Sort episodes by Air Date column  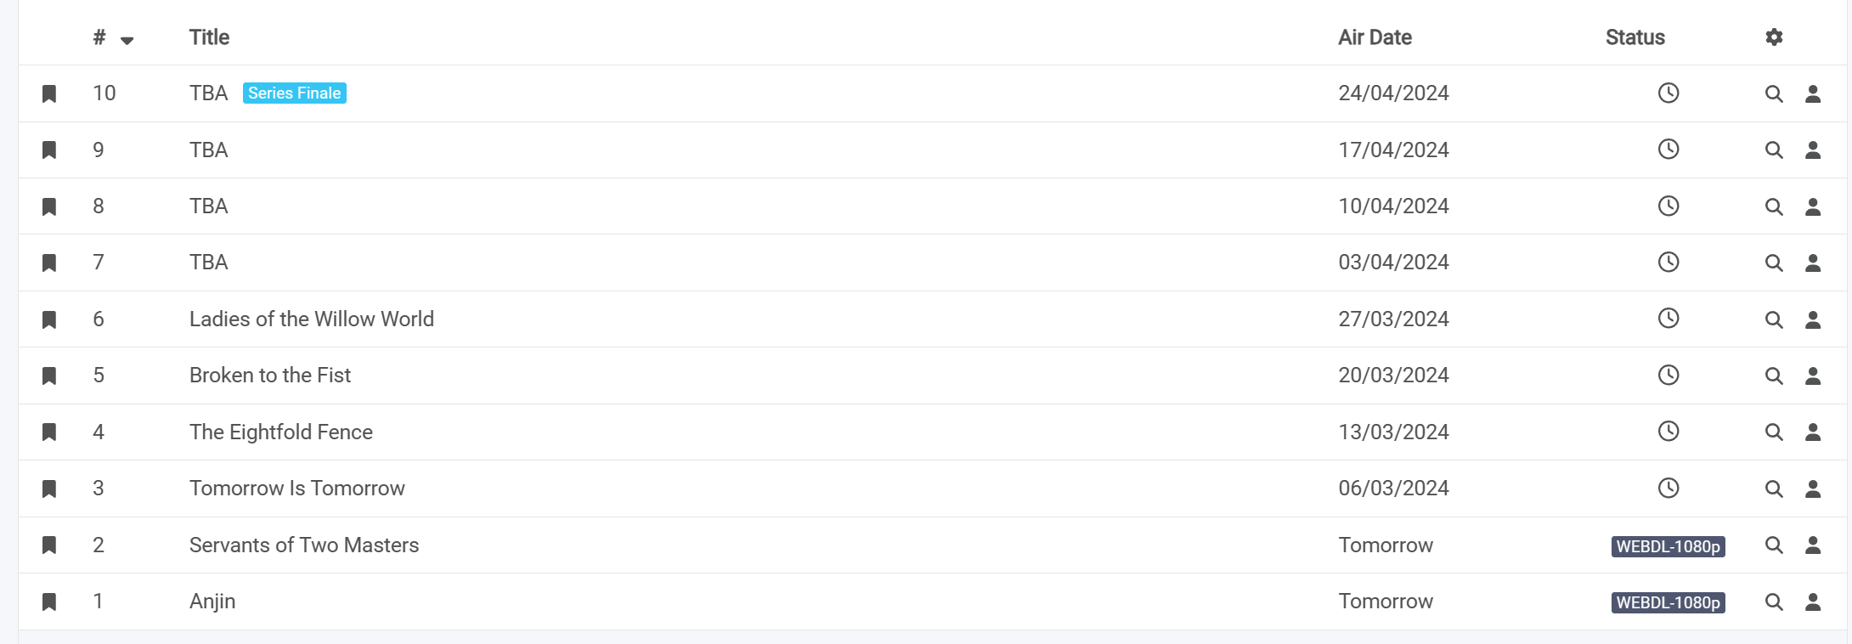[x=1375, y=37]
